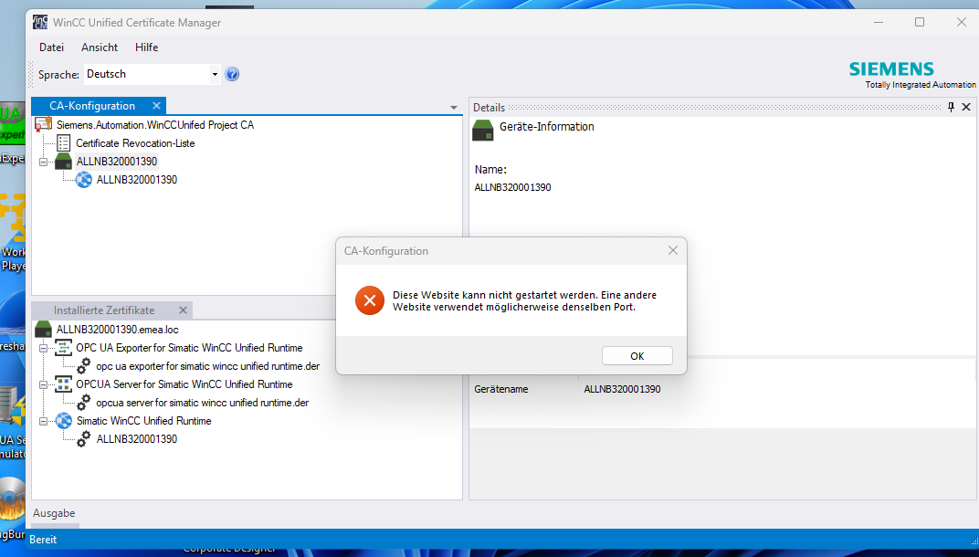Screen dimensions: 979x557
Task: Click the blue help question mark icon
Action: click(232, 74)
